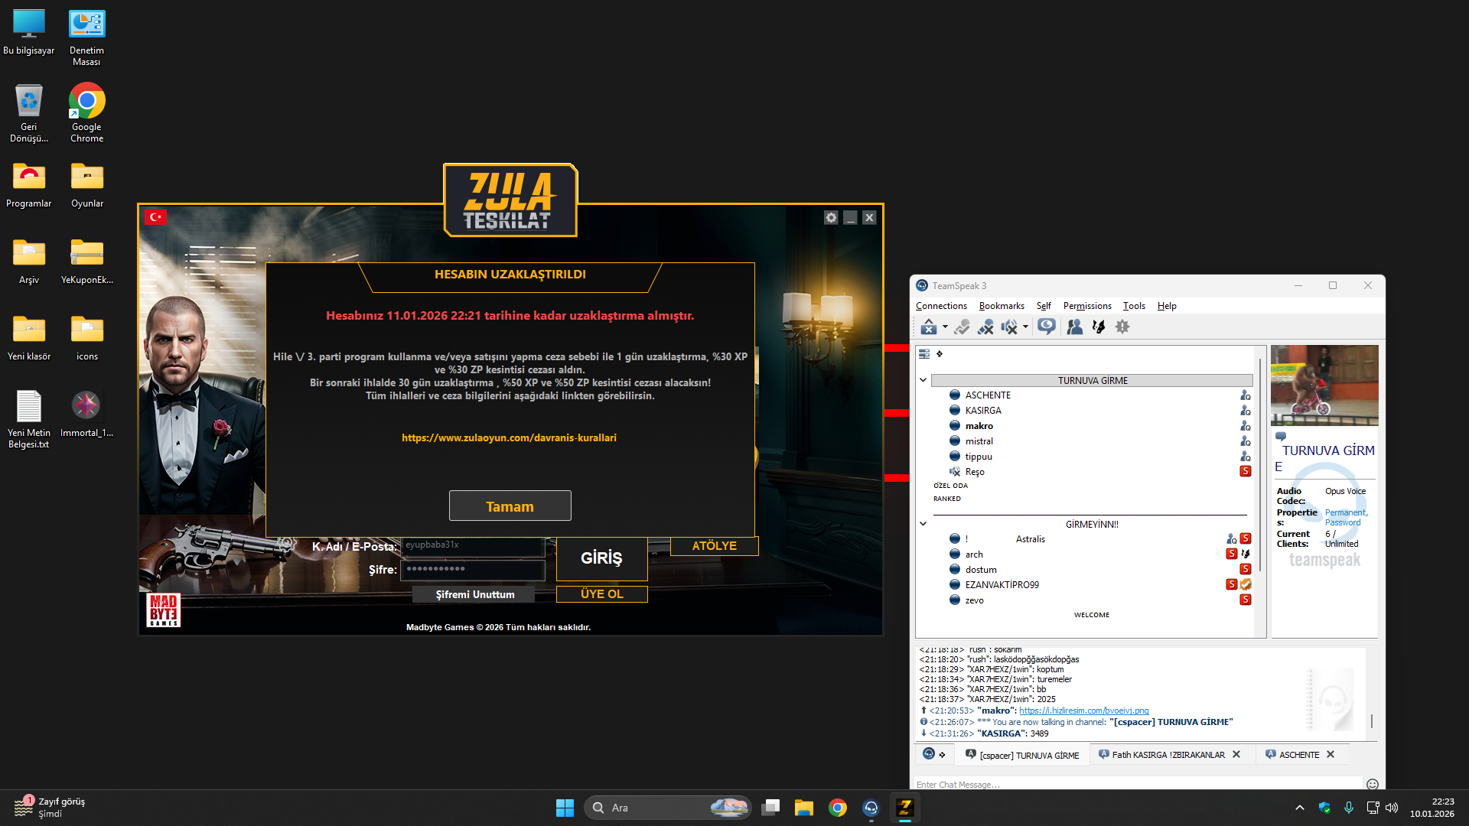Open the Help menu in TeamSpeak
The image size is (1469, 826).
tap(1167, 306)
